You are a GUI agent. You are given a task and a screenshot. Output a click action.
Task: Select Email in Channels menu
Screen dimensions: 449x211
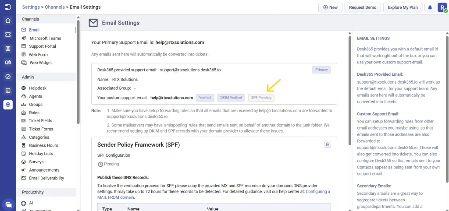tap(34, 30)
